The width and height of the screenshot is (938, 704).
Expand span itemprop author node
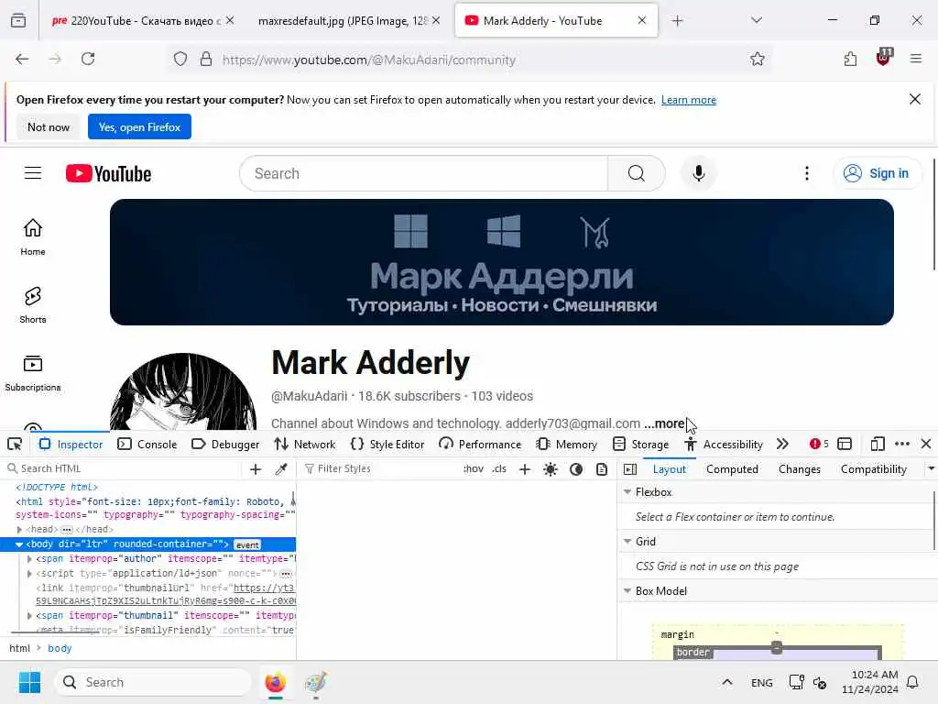(29, 558)
